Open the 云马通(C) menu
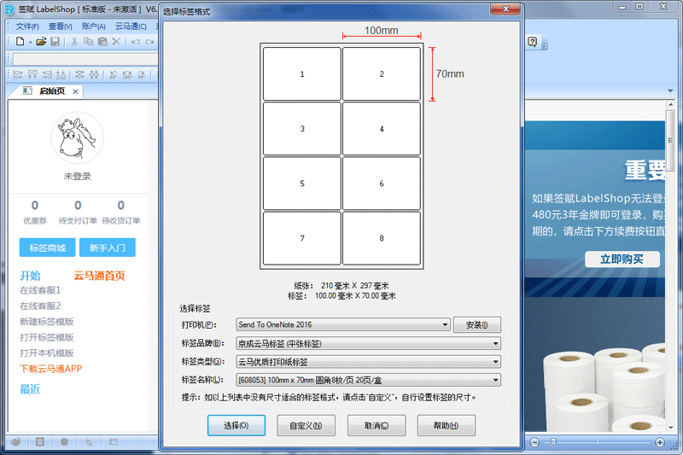 (x=131, y=26)
